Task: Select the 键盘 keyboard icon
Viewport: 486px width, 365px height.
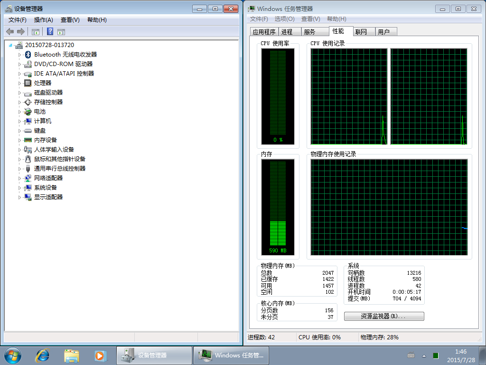Action: point(28,131)
